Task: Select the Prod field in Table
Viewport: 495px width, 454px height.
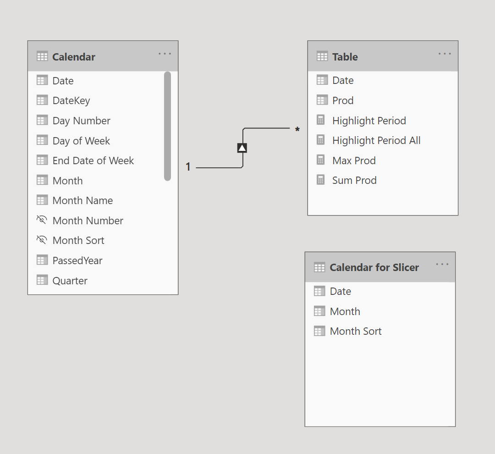Action: pyautogui.click(x=343, y=100)
